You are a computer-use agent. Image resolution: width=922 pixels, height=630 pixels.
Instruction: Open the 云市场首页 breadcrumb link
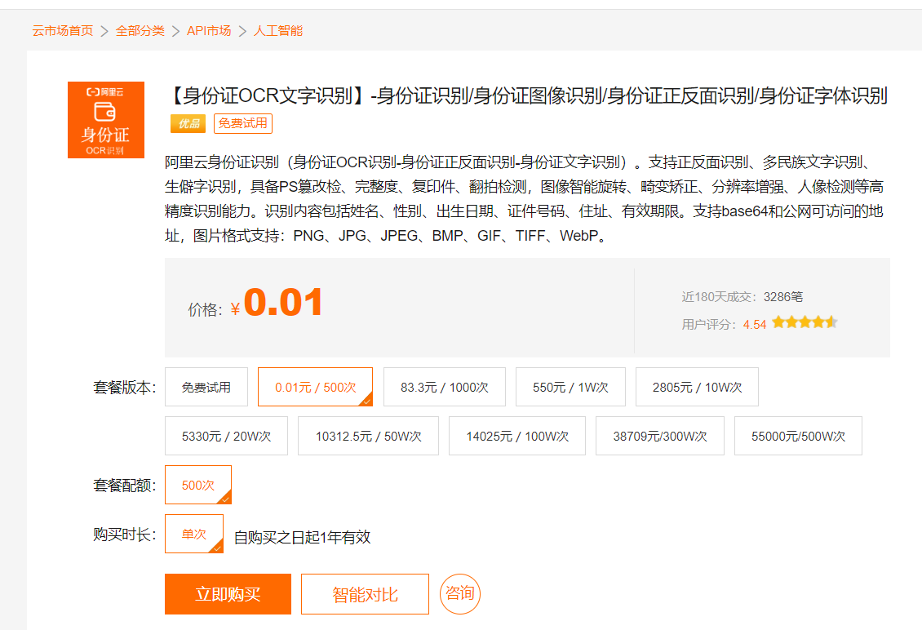pyautogui.click(x=62, y=30)
